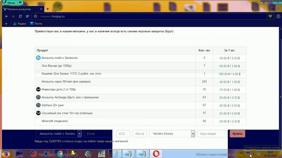Open Firefox from the taskbar
Screen dimensions: 282x158
click(x=60, y=154)
